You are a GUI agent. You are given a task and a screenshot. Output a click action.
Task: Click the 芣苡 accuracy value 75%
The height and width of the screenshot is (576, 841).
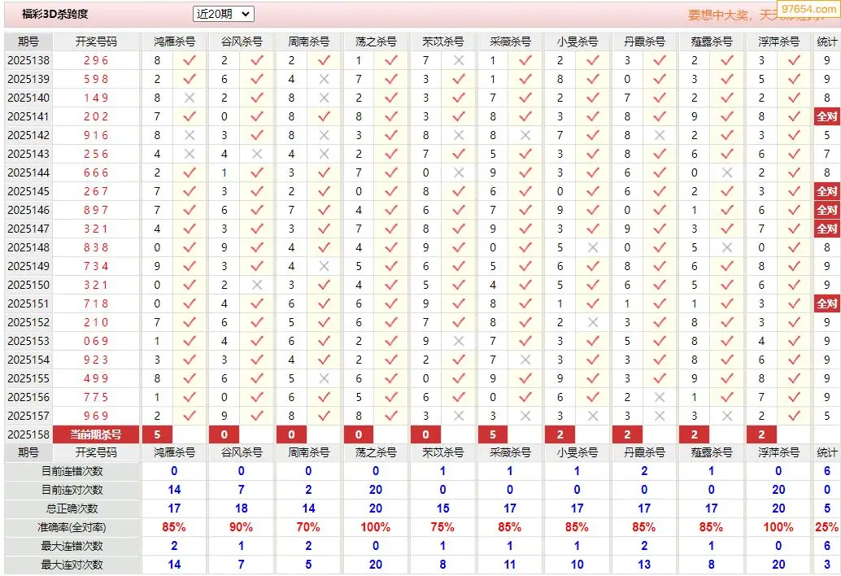click(442, 528)
